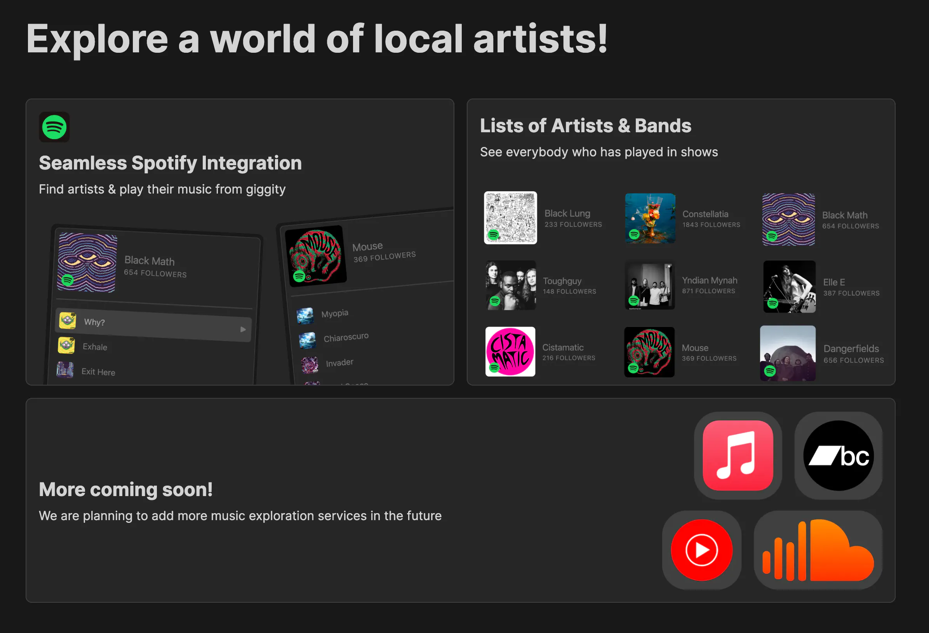Click Spotify badge on Constellatia cover
The image size is (929, 633).
(634, 234)
